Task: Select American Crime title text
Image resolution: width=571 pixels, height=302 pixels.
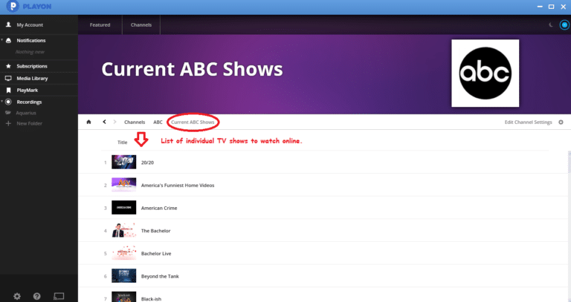Action: click(x=159, y=208)
